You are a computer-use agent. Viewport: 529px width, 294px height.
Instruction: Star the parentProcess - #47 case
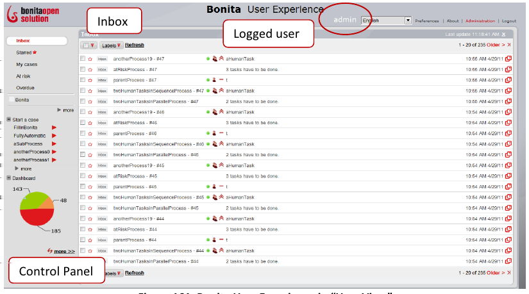90,80
